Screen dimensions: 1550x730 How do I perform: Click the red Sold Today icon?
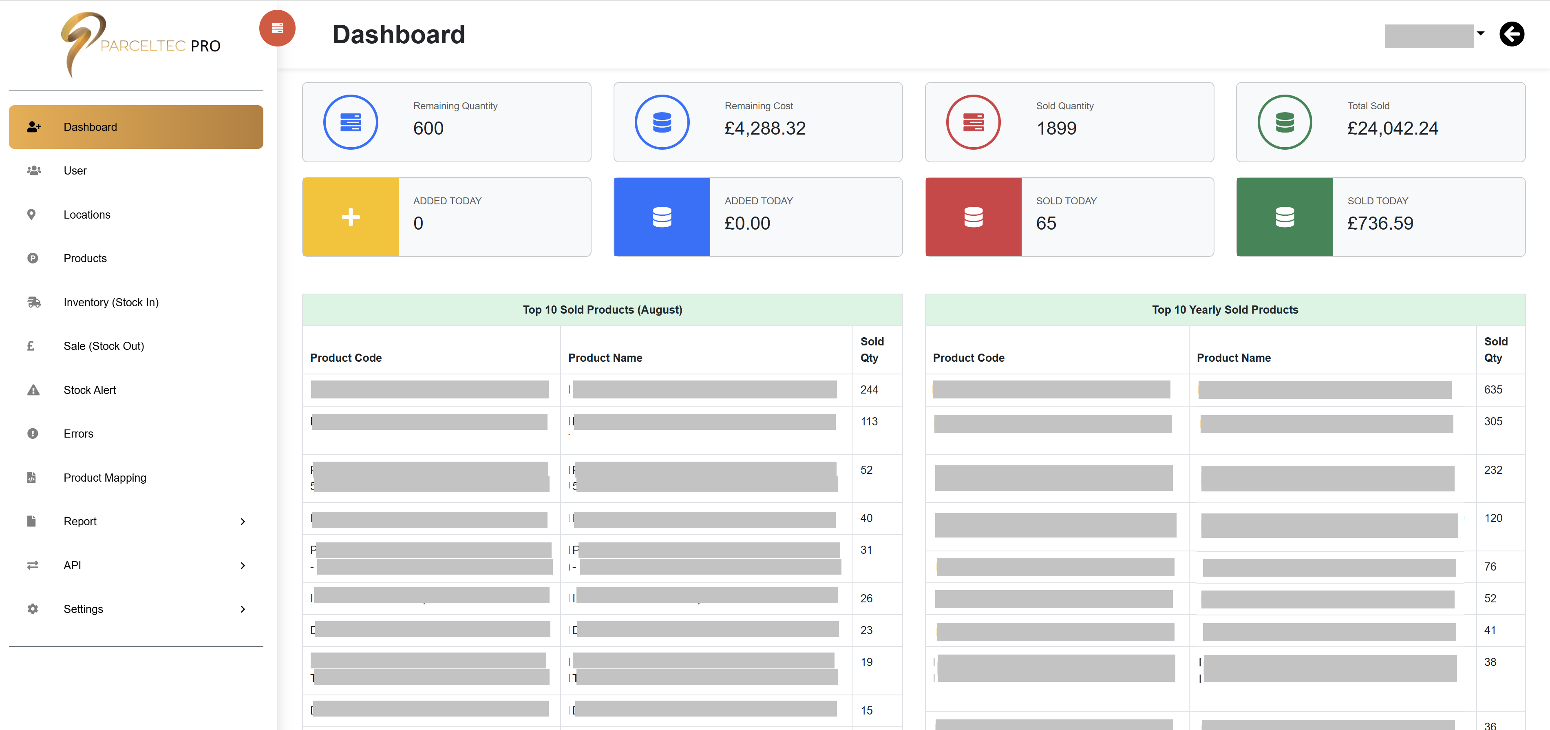(973, 217)
